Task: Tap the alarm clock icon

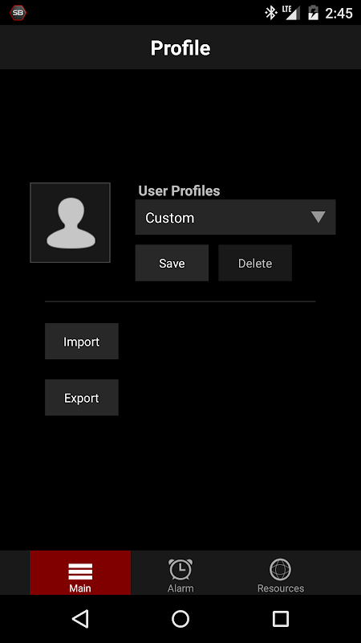Action: (x=180, y=569)
